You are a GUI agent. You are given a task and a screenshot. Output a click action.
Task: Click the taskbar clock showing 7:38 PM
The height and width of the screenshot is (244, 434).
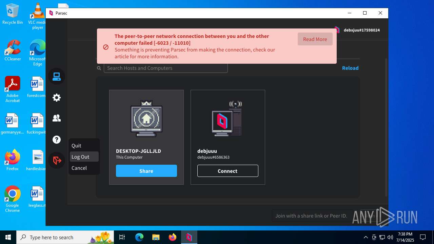406,237
